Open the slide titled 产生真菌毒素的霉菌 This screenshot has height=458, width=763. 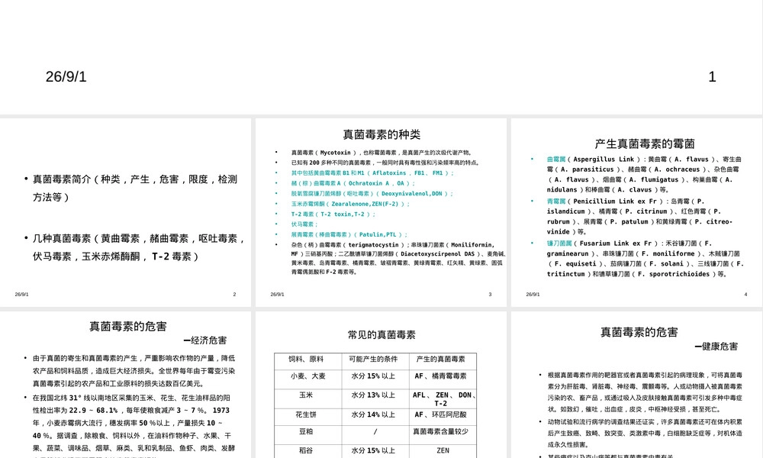coord(637,212)
